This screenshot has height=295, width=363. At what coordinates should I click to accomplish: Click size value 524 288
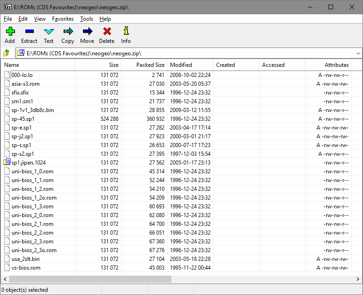(110, 119)
